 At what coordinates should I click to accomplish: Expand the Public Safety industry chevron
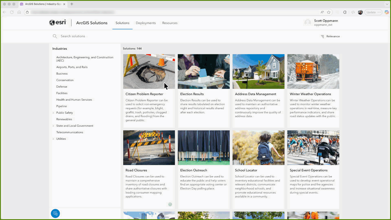(x=53, y=113)
